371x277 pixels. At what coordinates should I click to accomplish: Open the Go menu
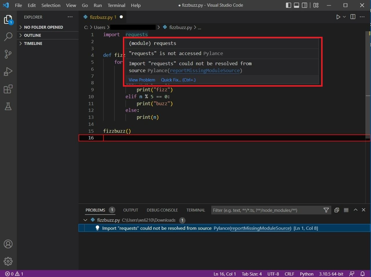(85, 5)
